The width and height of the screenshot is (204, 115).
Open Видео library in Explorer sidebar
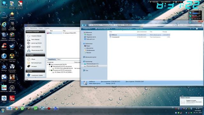(x=87, y=46)
